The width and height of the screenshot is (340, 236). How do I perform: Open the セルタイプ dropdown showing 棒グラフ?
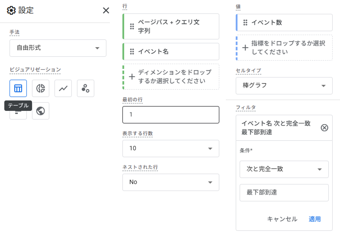284,86
